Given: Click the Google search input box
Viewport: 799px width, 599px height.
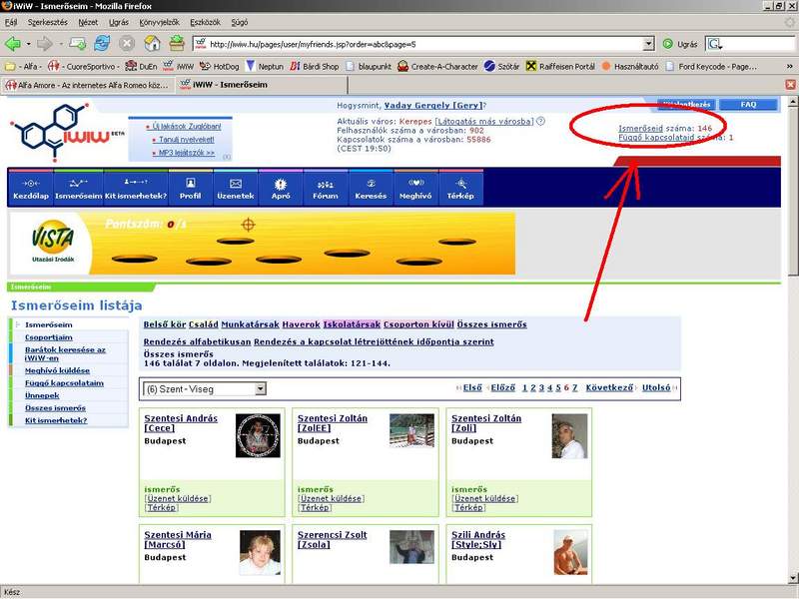Looking at the screenshot, I should 759,44.
